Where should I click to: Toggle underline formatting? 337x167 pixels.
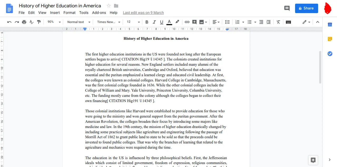point(162,22)
